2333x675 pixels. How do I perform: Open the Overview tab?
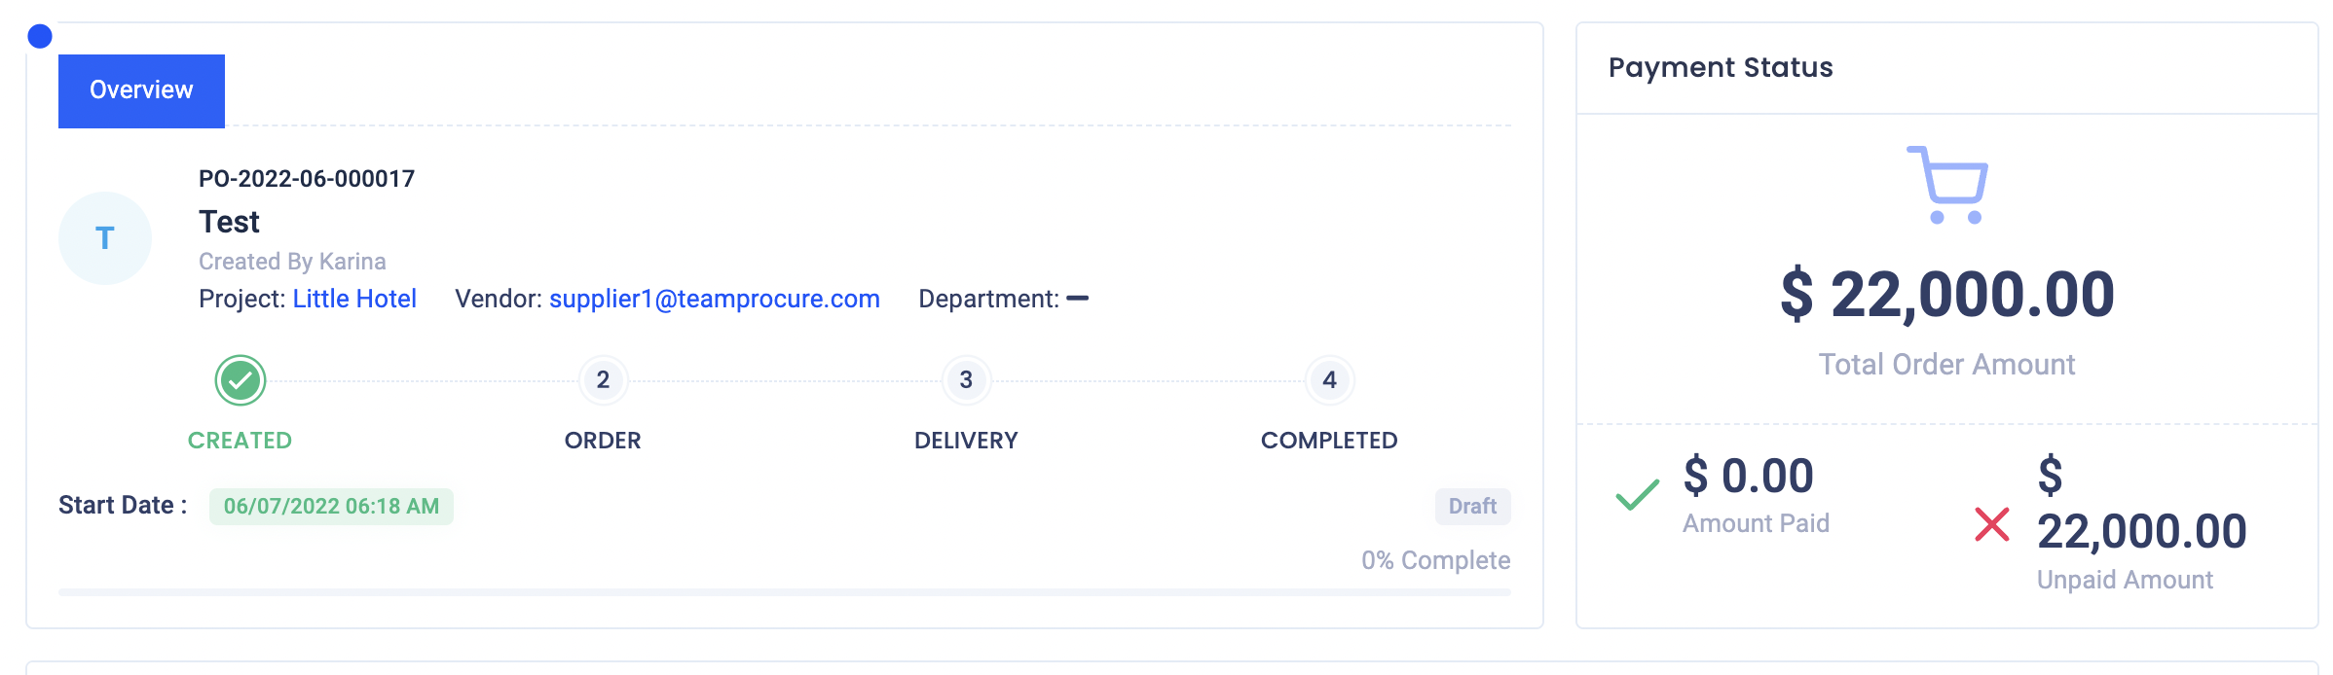tap(141, 90)
